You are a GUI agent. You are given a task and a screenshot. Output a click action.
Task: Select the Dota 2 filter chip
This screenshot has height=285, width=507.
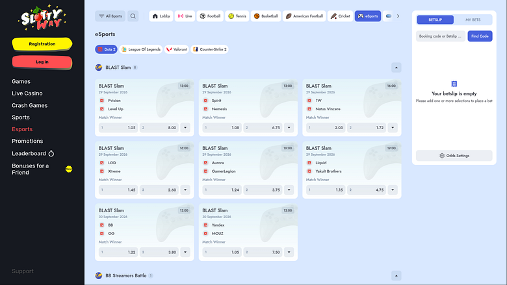click(107, 49)
